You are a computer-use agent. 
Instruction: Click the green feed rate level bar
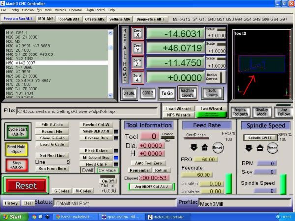coord(229,184)
